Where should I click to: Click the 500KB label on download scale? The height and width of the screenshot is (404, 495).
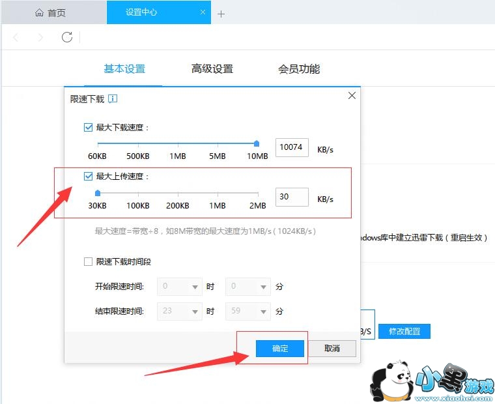point(138,156)
